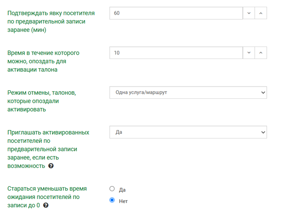Viewport: 281px width, 217px height.
Task: Focus the input field containing 60
Action: 176,13
